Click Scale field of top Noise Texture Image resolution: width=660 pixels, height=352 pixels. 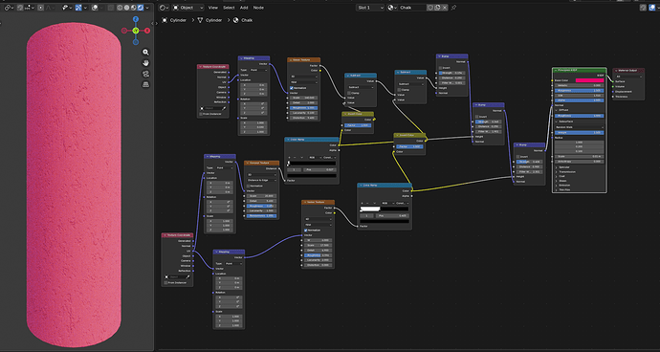304,98
